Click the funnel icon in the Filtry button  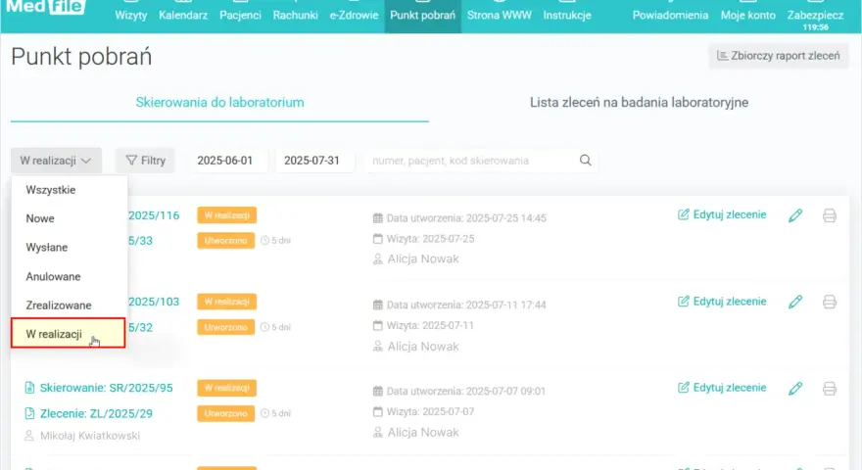[131, 161]
